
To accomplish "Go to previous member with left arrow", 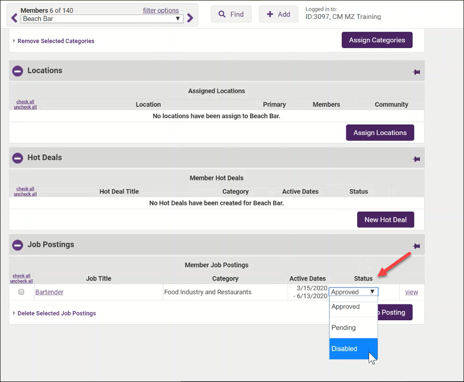I will tap(14, 18).
